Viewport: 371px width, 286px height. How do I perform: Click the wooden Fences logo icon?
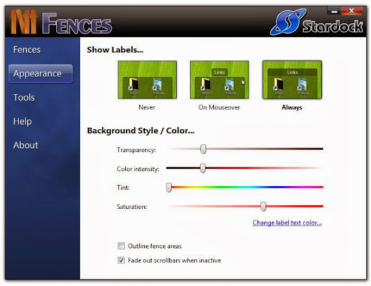pos(24,22)
